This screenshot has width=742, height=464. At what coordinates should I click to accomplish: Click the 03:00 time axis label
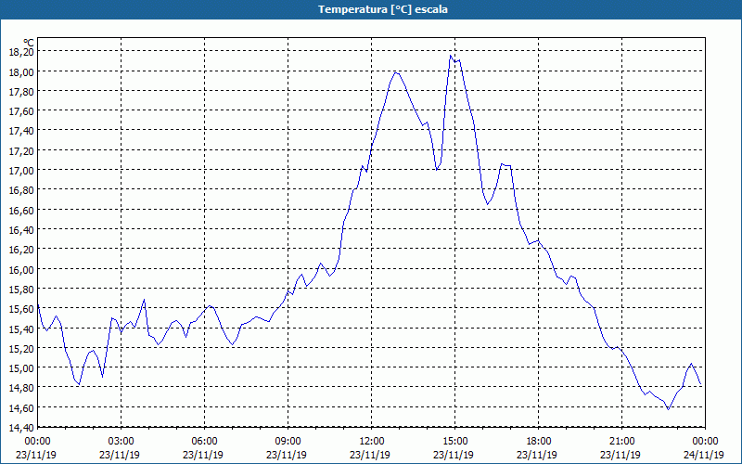(122, 442)
